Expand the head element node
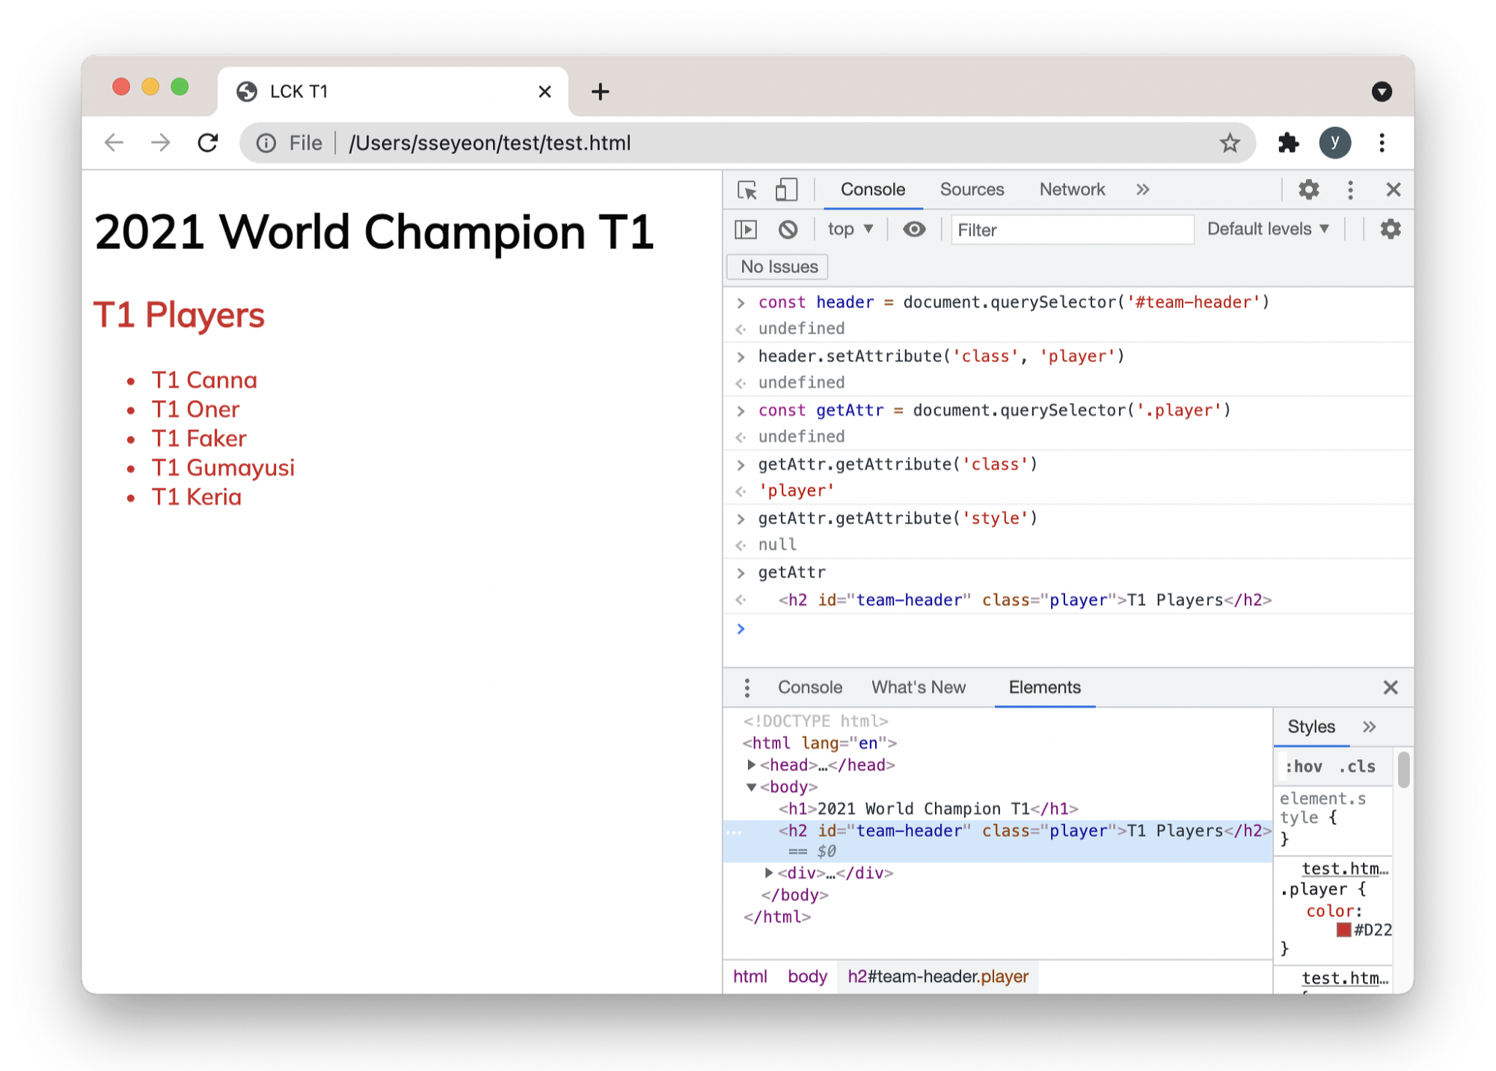Image resolution: width=1496 pixels, height=1071 pixels. pos(751,764)
